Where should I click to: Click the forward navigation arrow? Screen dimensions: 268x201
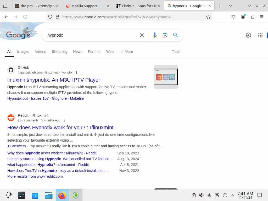[x=16, y=17]
